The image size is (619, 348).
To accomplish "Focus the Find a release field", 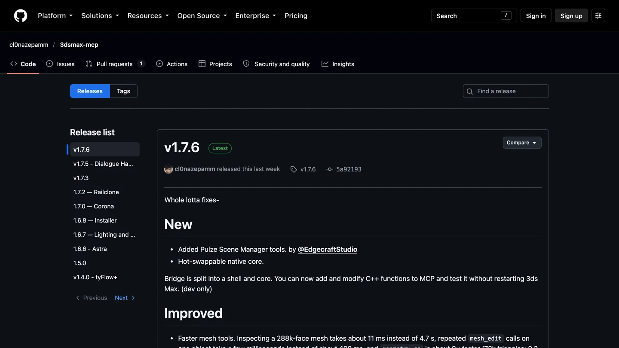I will pos(506,91).
